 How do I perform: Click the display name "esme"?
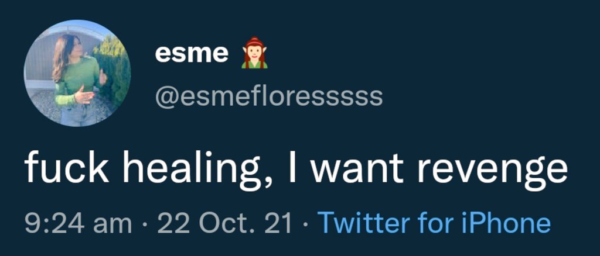tap(192, 54)
